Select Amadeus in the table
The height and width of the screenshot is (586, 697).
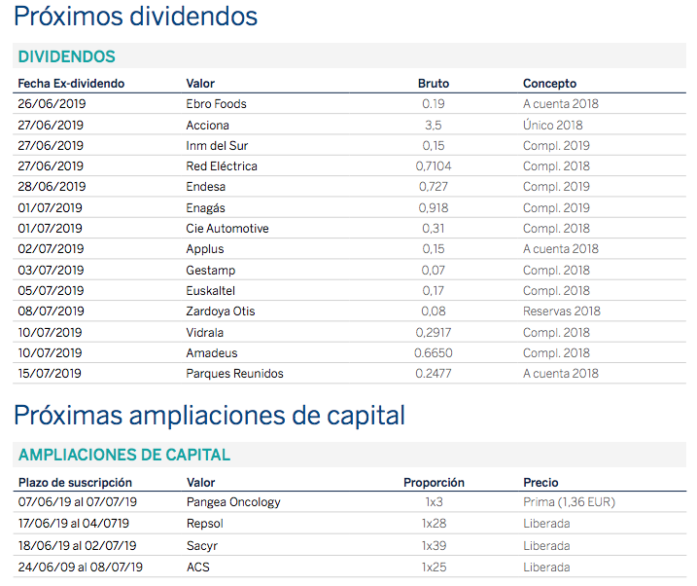click(x=212, y=352)
